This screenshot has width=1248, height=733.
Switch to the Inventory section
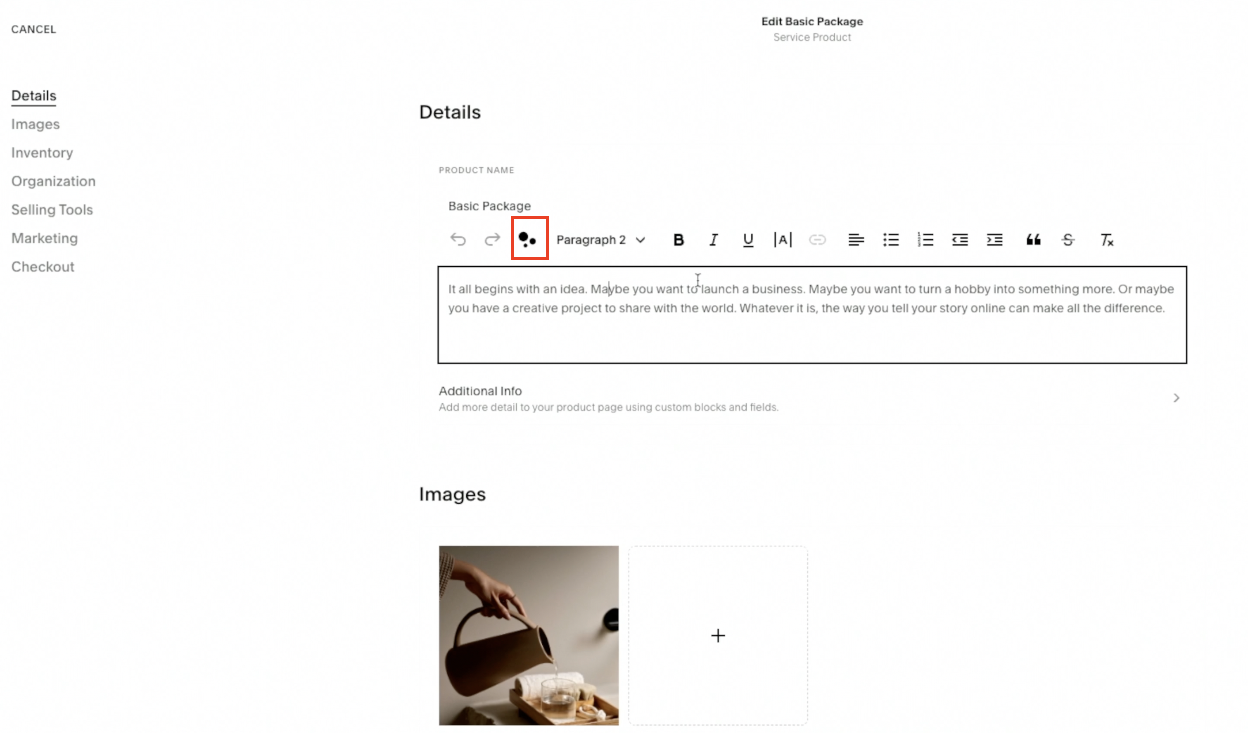42,153
